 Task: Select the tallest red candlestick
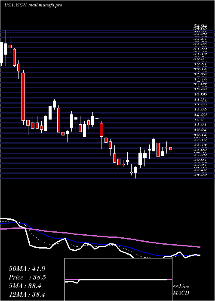coord(23,97)
